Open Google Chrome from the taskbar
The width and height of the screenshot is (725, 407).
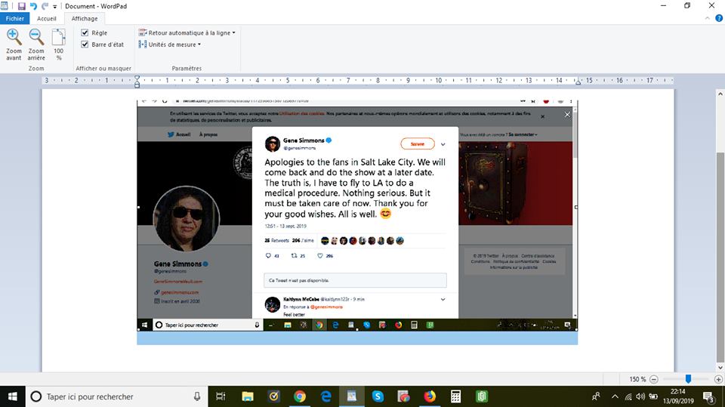click(300, 396)
